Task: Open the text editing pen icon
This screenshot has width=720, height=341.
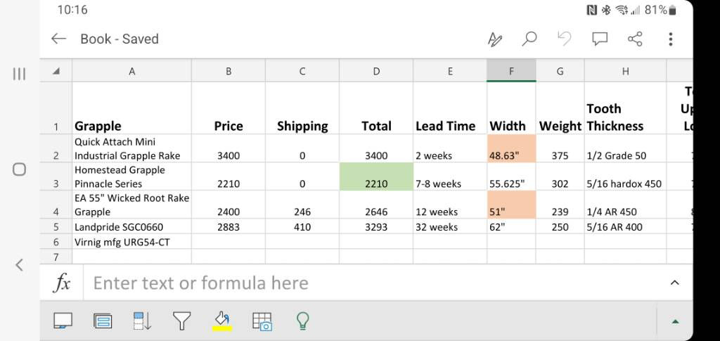Action: point(495,39)
